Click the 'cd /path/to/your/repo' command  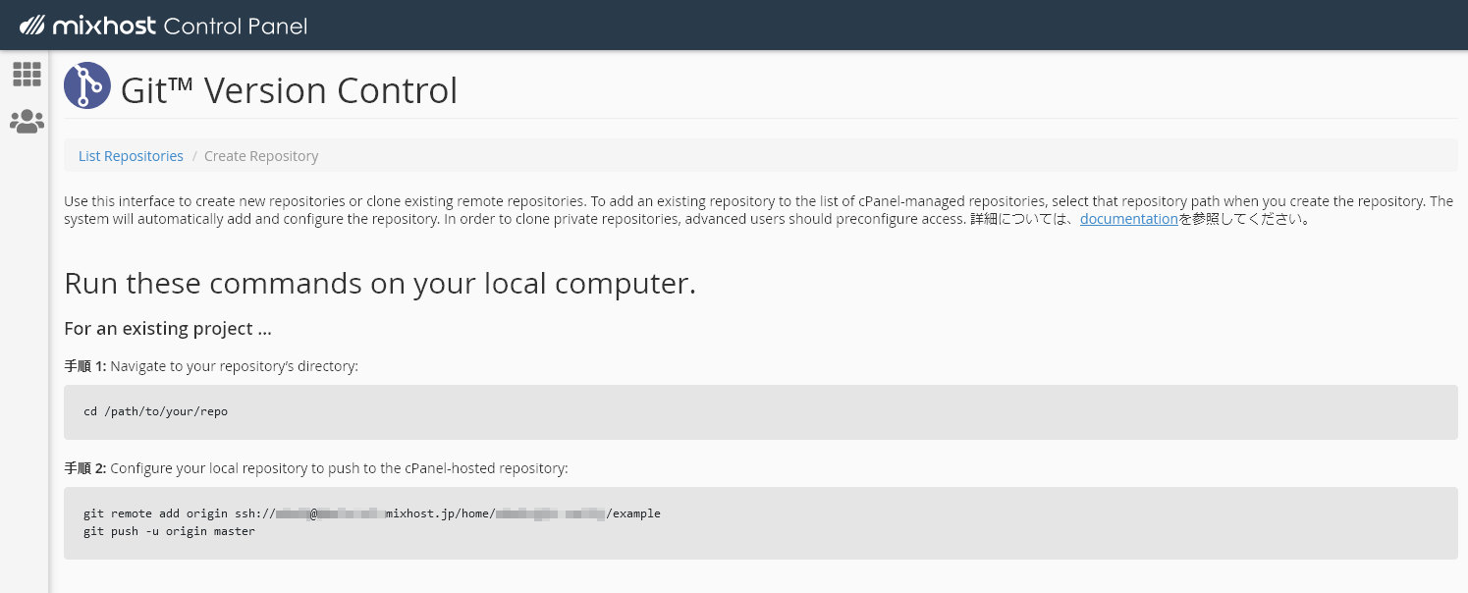pyautogui.click(x=155, y=411)
